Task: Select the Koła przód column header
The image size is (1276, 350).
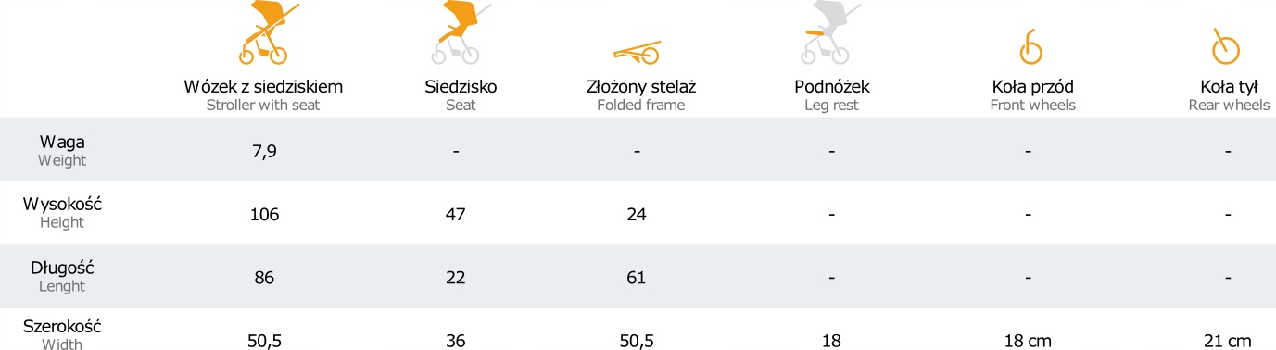Action: coord(1032,95)
